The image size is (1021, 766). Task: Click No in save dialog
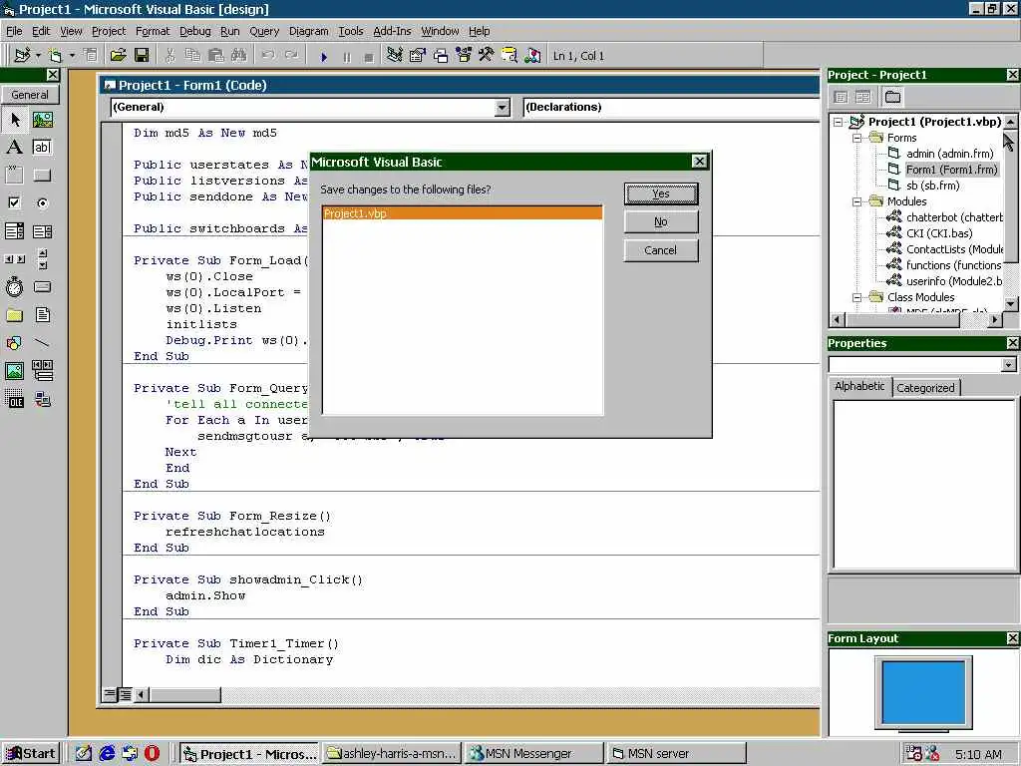(661, 222)
